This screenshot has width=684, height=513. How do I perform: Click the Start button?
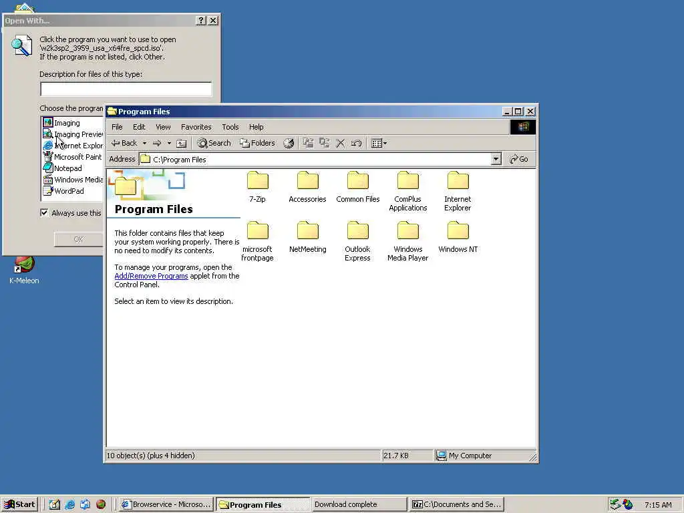[x=20, y=504]
